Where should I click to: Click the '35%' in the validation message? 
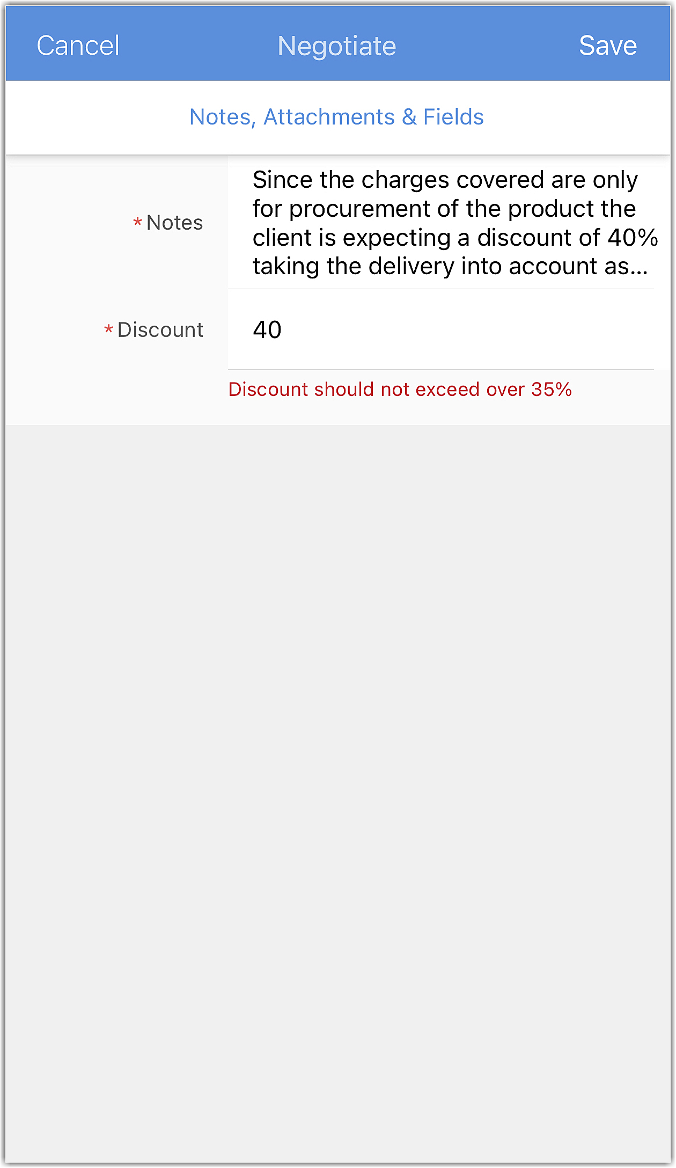[x=551, y=390]
